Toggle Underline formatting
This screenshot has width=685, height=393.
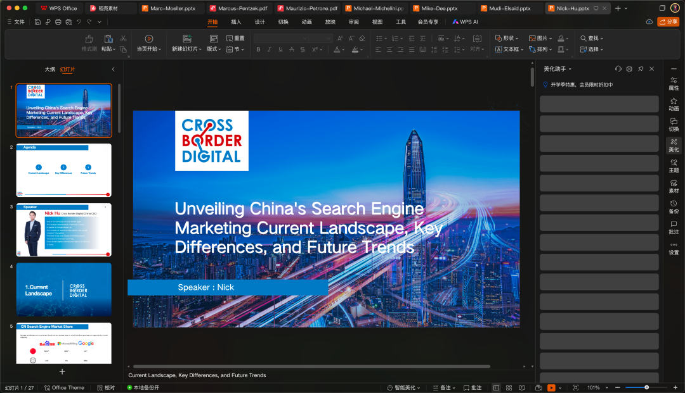[280, 49]
